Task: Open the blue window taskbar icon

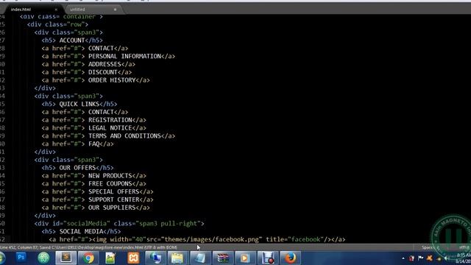Action: (x=199, y=258)
